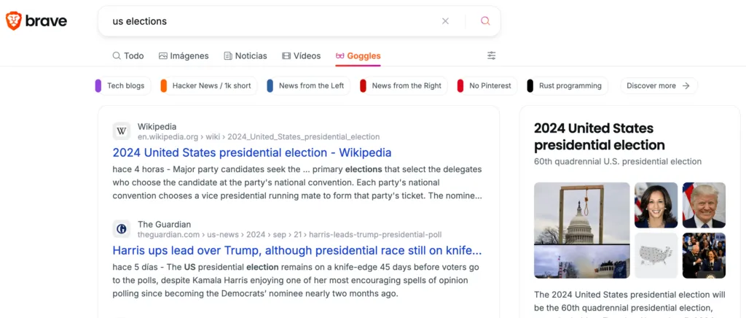746x318 pixels.
Task: Apply the Tech blogs goggle
Action: (x=123, y=85)
